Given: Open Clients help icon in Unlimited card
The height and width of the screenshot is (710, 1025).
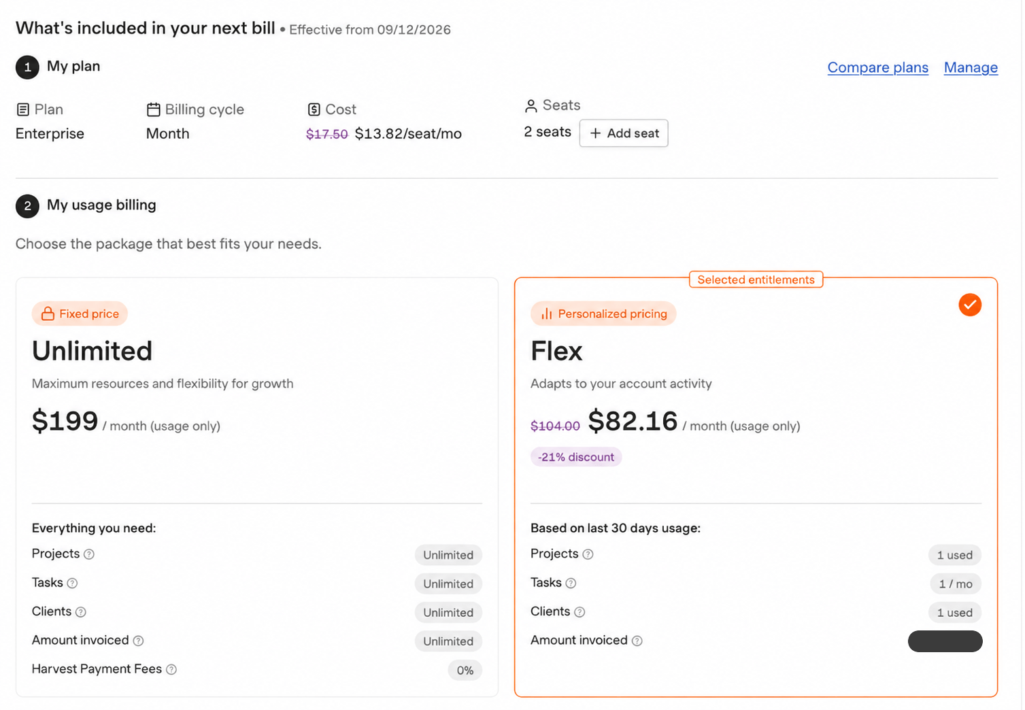Looking at the screenshot, I should click(x=81, y=612).
